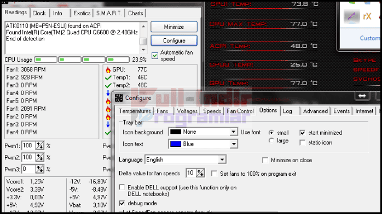Image resolution: width=382 pixels, height=214 pixels.
Task: Open the Advanced tab in Configure
Action: coord(315,111)
